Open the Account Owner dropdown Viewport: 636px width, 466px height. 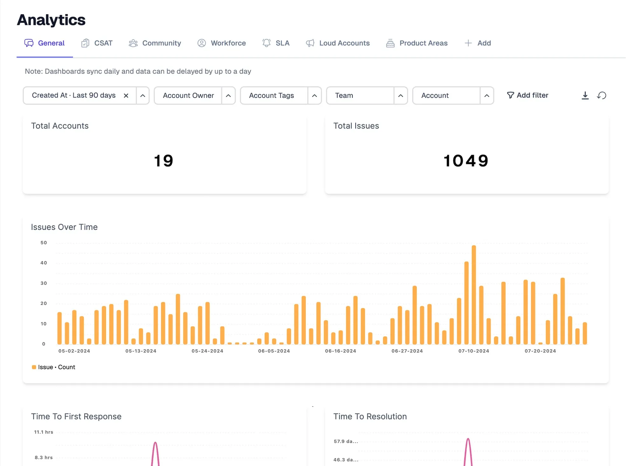pos(188,95)
